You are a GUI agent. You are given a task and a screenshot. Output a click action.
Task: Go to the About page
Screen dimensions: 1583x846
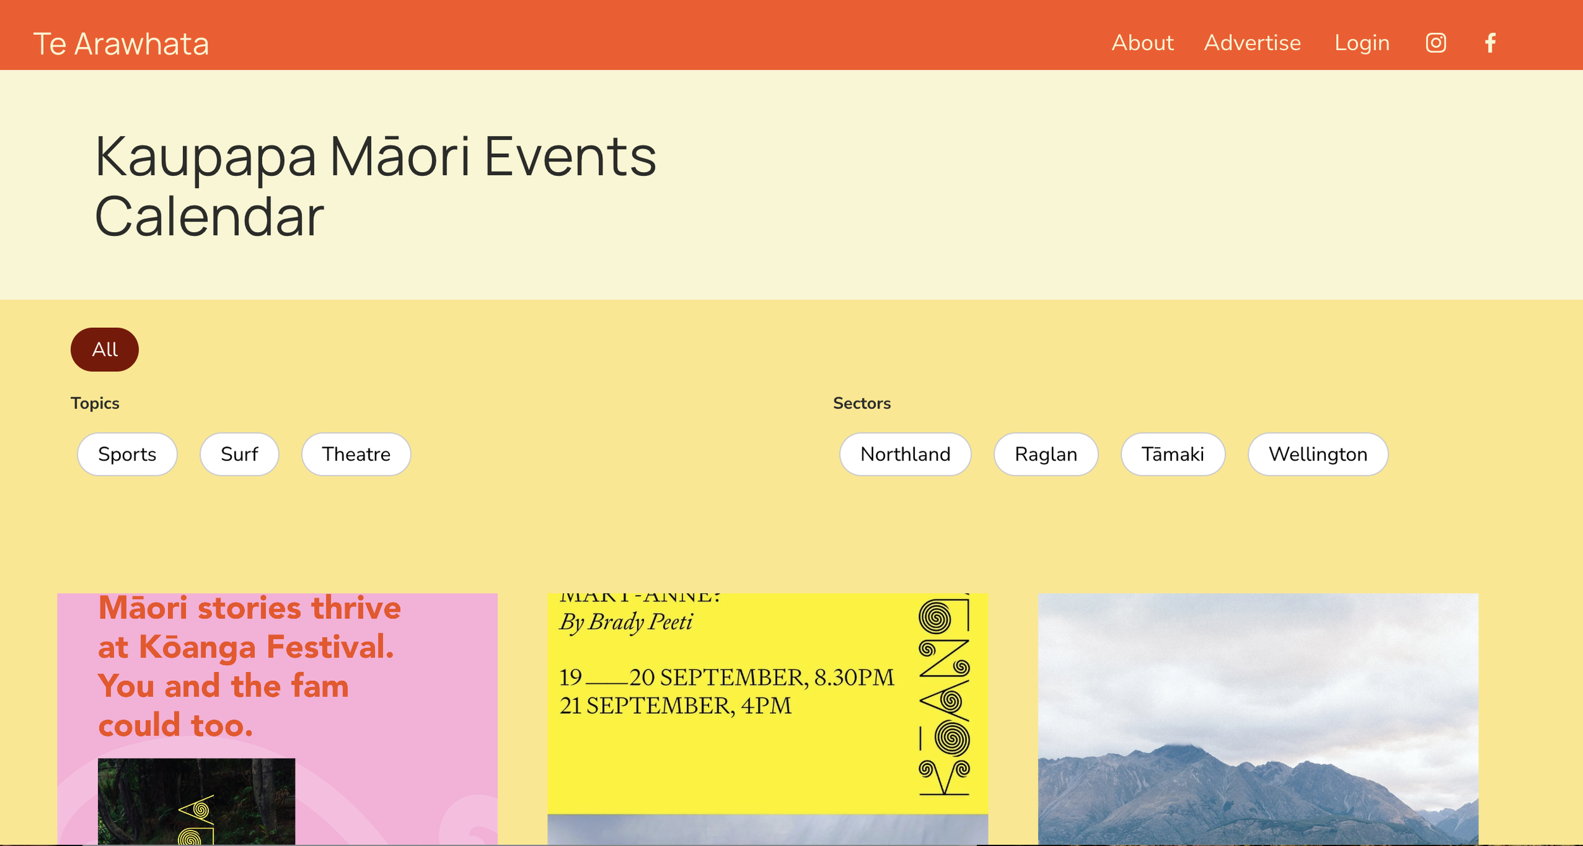tap(1142, 43)
